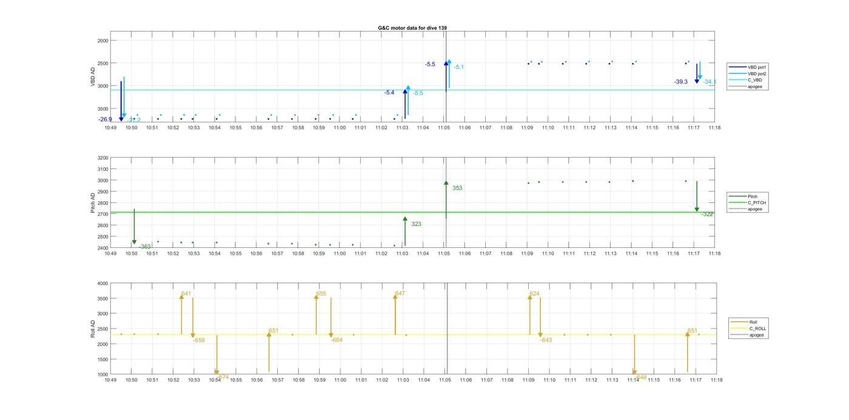Click the '647' roll data label
This screenshot has height=420, width=849.
400,293
